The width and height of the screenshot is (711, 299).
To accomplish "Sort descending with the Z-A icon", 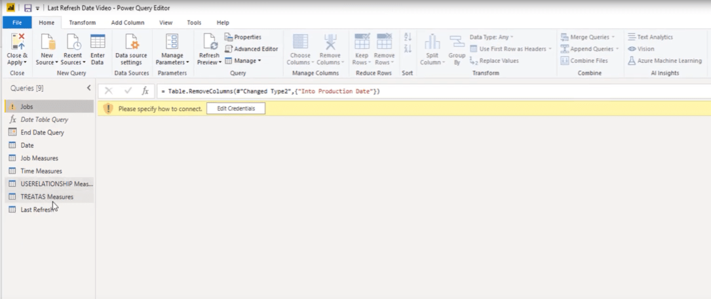I will (x=407, y=49).
